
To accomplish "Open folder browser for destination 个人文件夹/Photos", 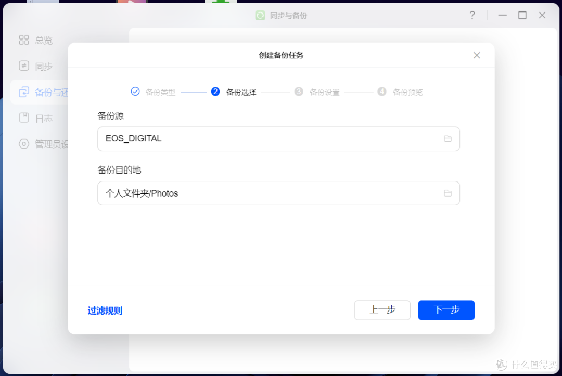I will coord(448,193).
